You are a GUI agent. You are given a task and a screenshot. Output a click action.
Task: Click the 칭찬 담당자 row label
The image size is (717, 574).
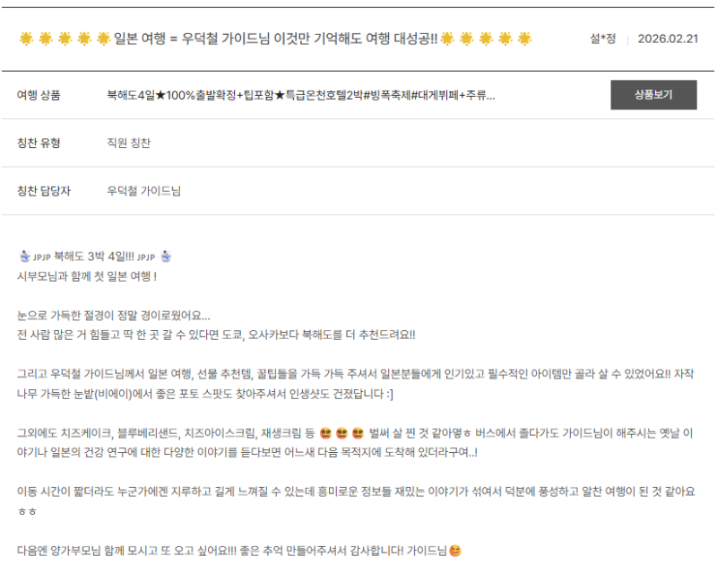coord(44,191)
